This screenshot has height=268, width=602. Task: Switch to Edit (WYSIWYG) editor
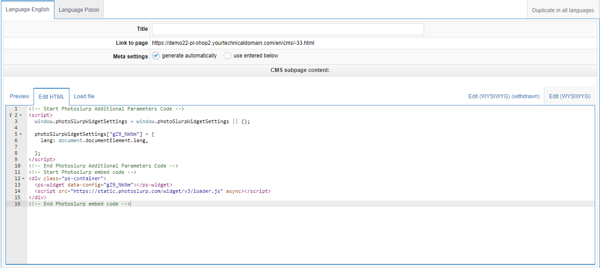pos(569,96)
